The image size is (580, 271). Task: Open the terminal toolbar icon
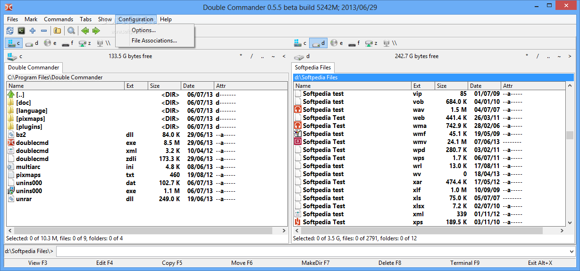pyautogui.click(x=21, y=31)
